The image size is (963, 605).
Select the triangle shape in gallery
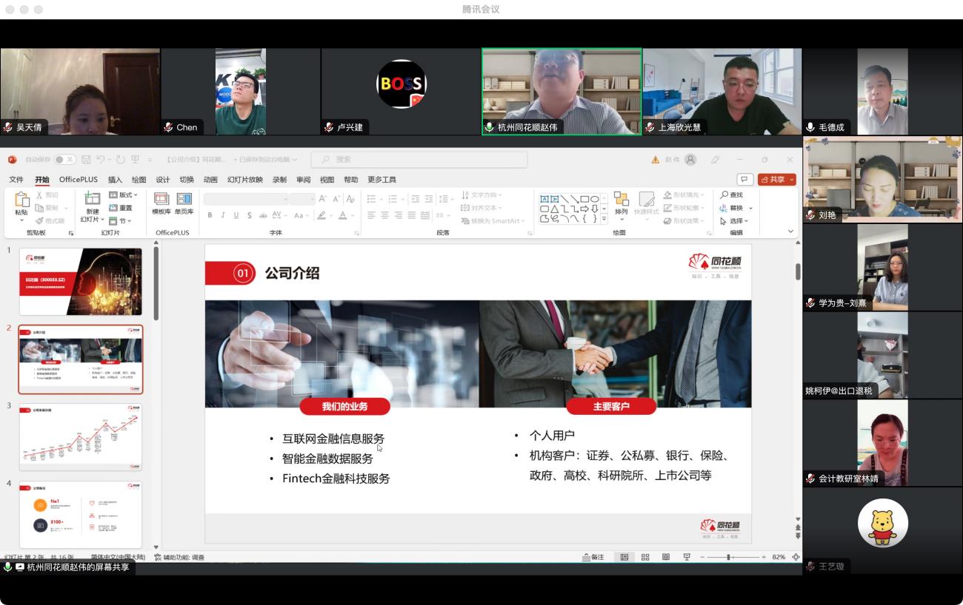click(554, 209)
